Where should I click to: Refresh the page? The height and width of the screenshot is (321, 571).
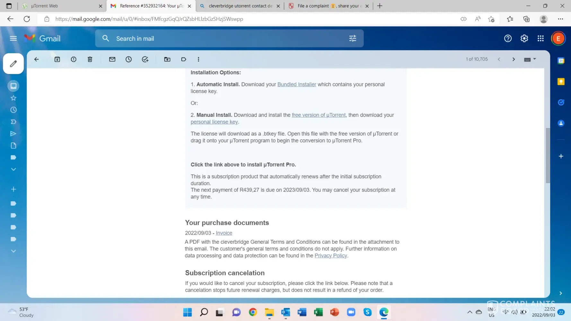click(27, 19)
